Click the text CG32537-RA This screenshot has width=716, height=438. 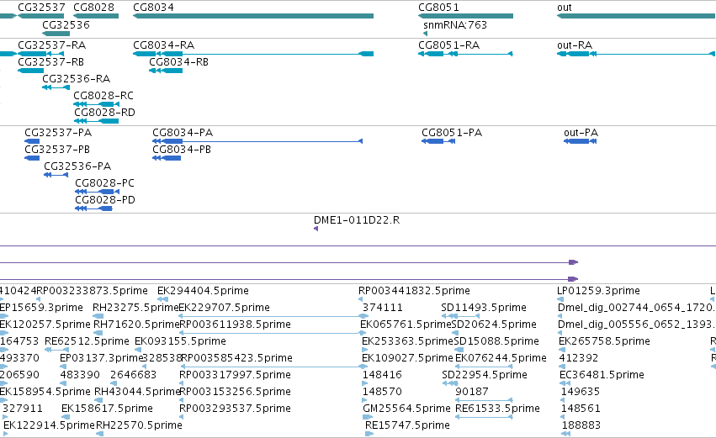click(x=52, y=45)
